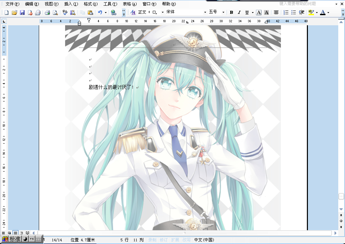Viewport: 345px width, 244px height.
Task: Paste from the clipboard
Action: pyautogui.click(x=90, y=12)
